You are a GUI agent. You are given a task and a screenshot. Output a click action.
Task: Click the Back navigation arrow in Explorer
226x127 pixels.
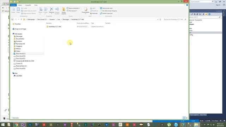(x=13, y=19)
